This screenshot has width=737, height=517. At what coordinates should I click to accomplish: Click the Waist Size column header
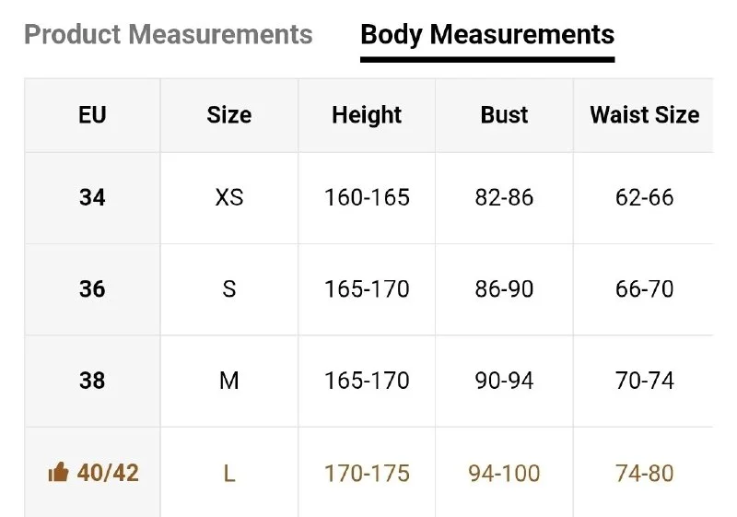pos(644,114)
